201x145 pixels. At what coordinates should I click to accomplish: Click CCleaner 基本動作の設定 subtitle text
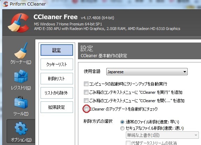(x=104, y=56)
